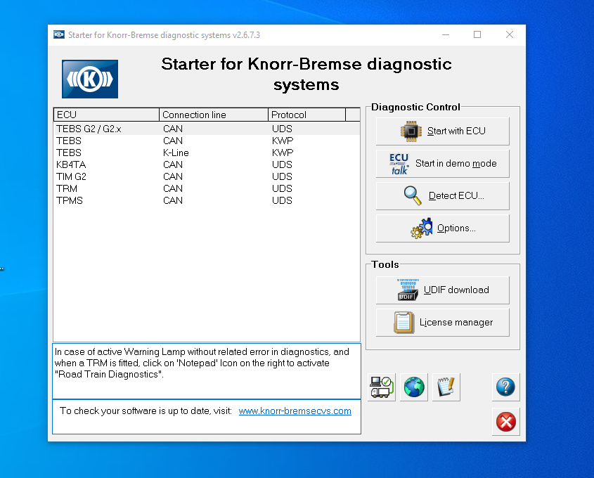This screenshot has width=594, height=478.
Task: Launch Start in demo mode
Action: point(442,164)
